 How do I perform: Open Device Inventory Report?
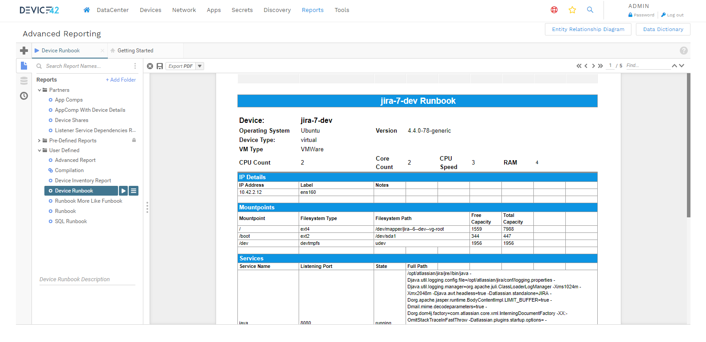(x=83, y=181)
